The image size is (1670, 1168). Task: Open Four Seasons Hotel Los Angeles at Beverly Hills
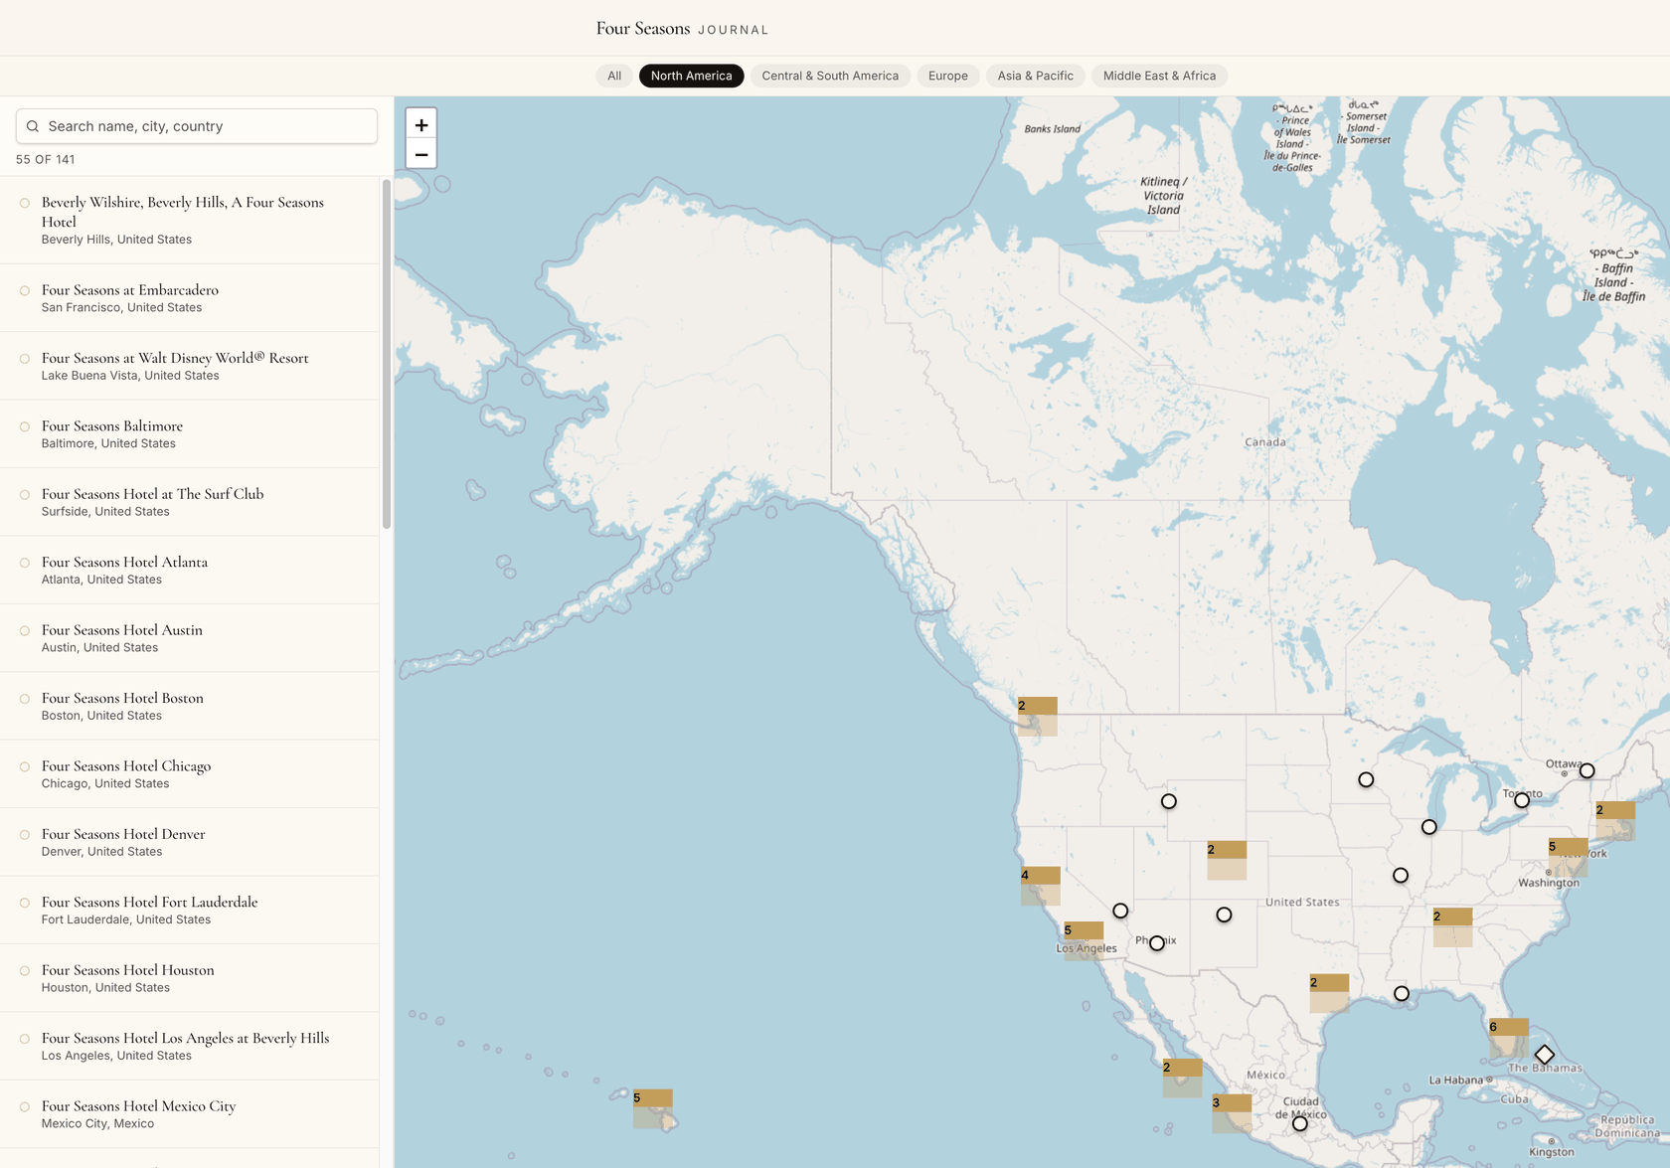coord(189,1047)
